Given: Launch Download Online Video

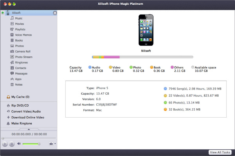Looking at the screenshot, I should pyautogui.click(x=28, y=117).
